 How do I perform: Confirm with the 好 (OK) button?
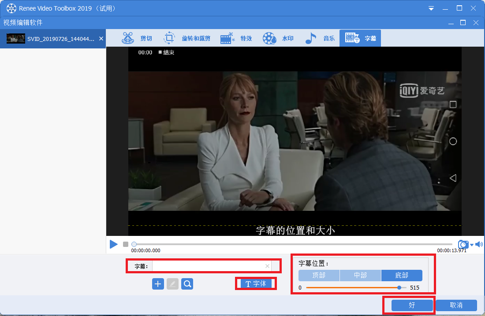(412, 305)
